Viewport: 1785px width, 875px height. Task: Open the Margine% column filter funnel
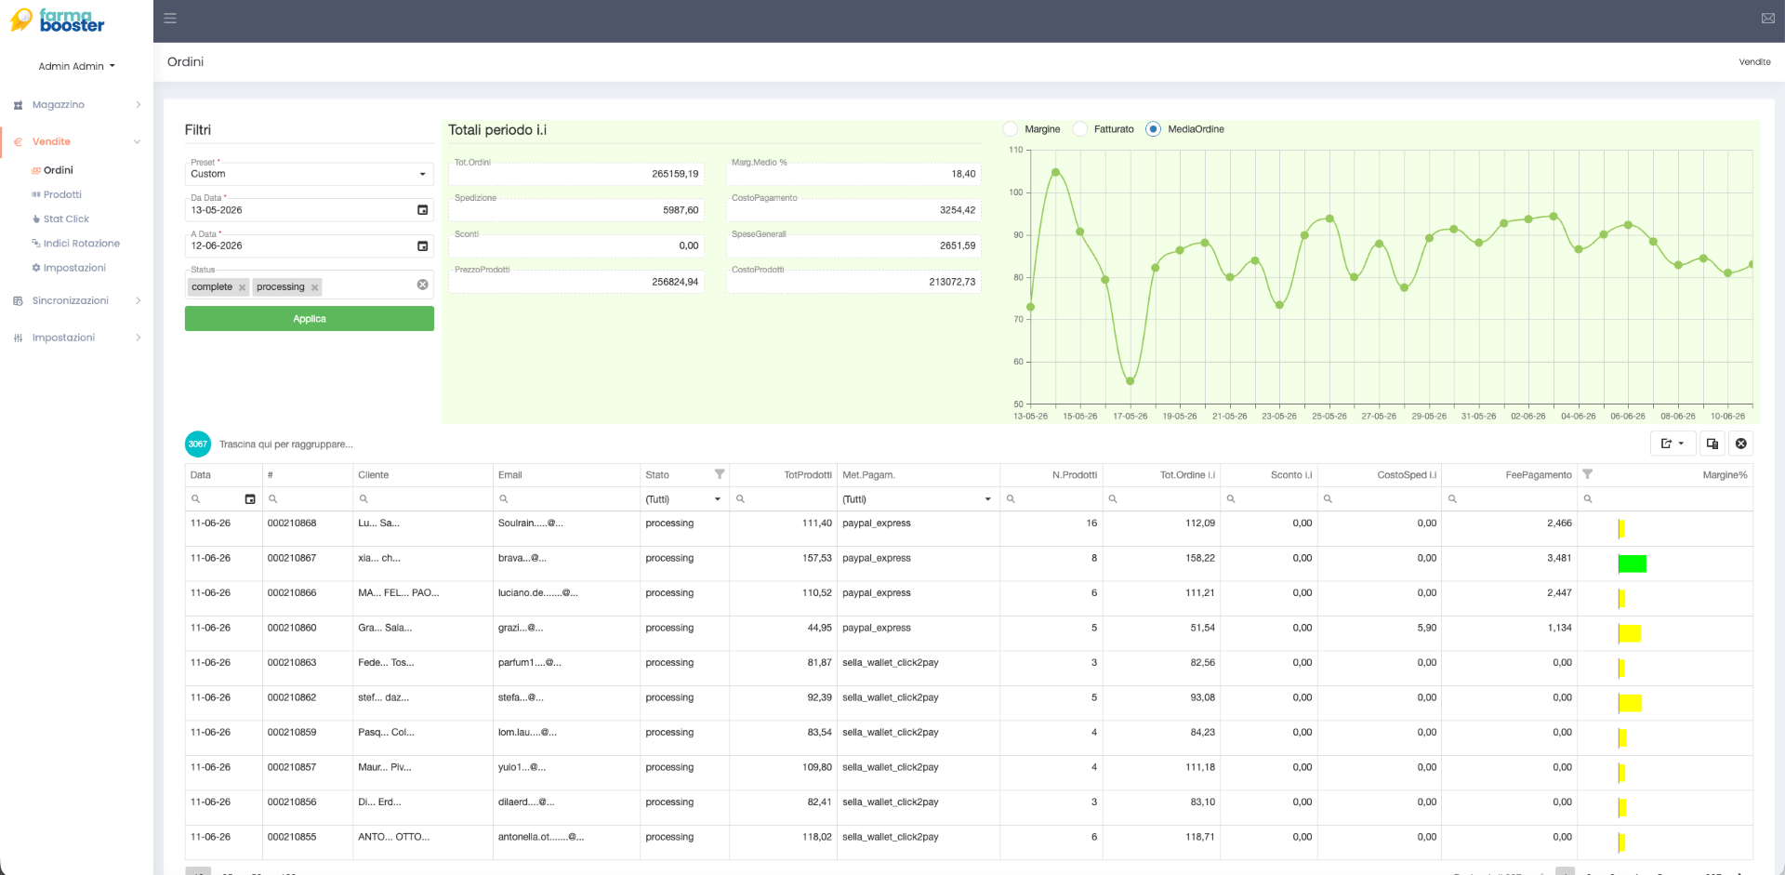point(1587,474)
